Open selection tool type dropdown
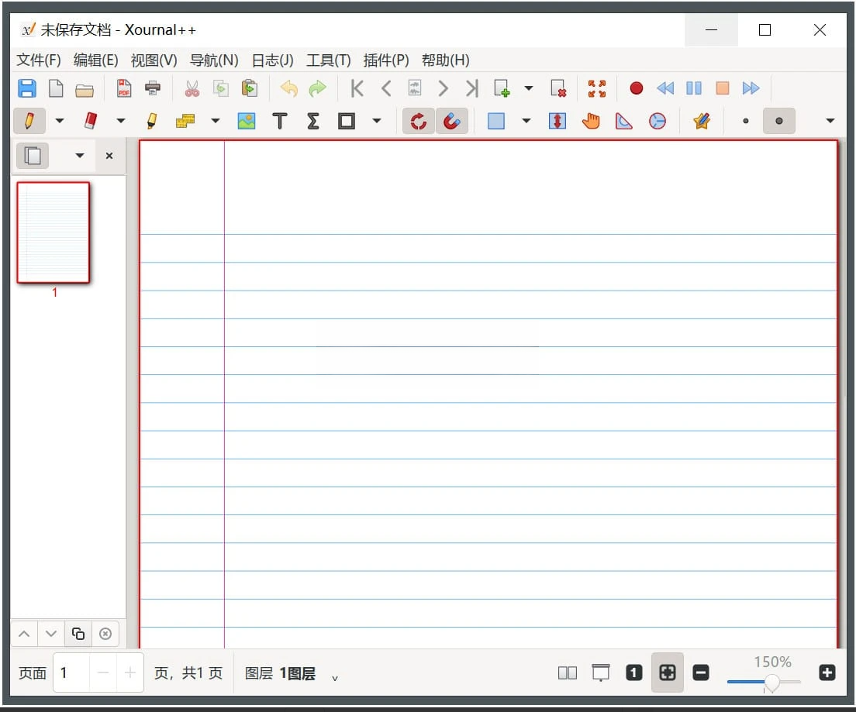 pyautogui.click(x=526, y=121)
